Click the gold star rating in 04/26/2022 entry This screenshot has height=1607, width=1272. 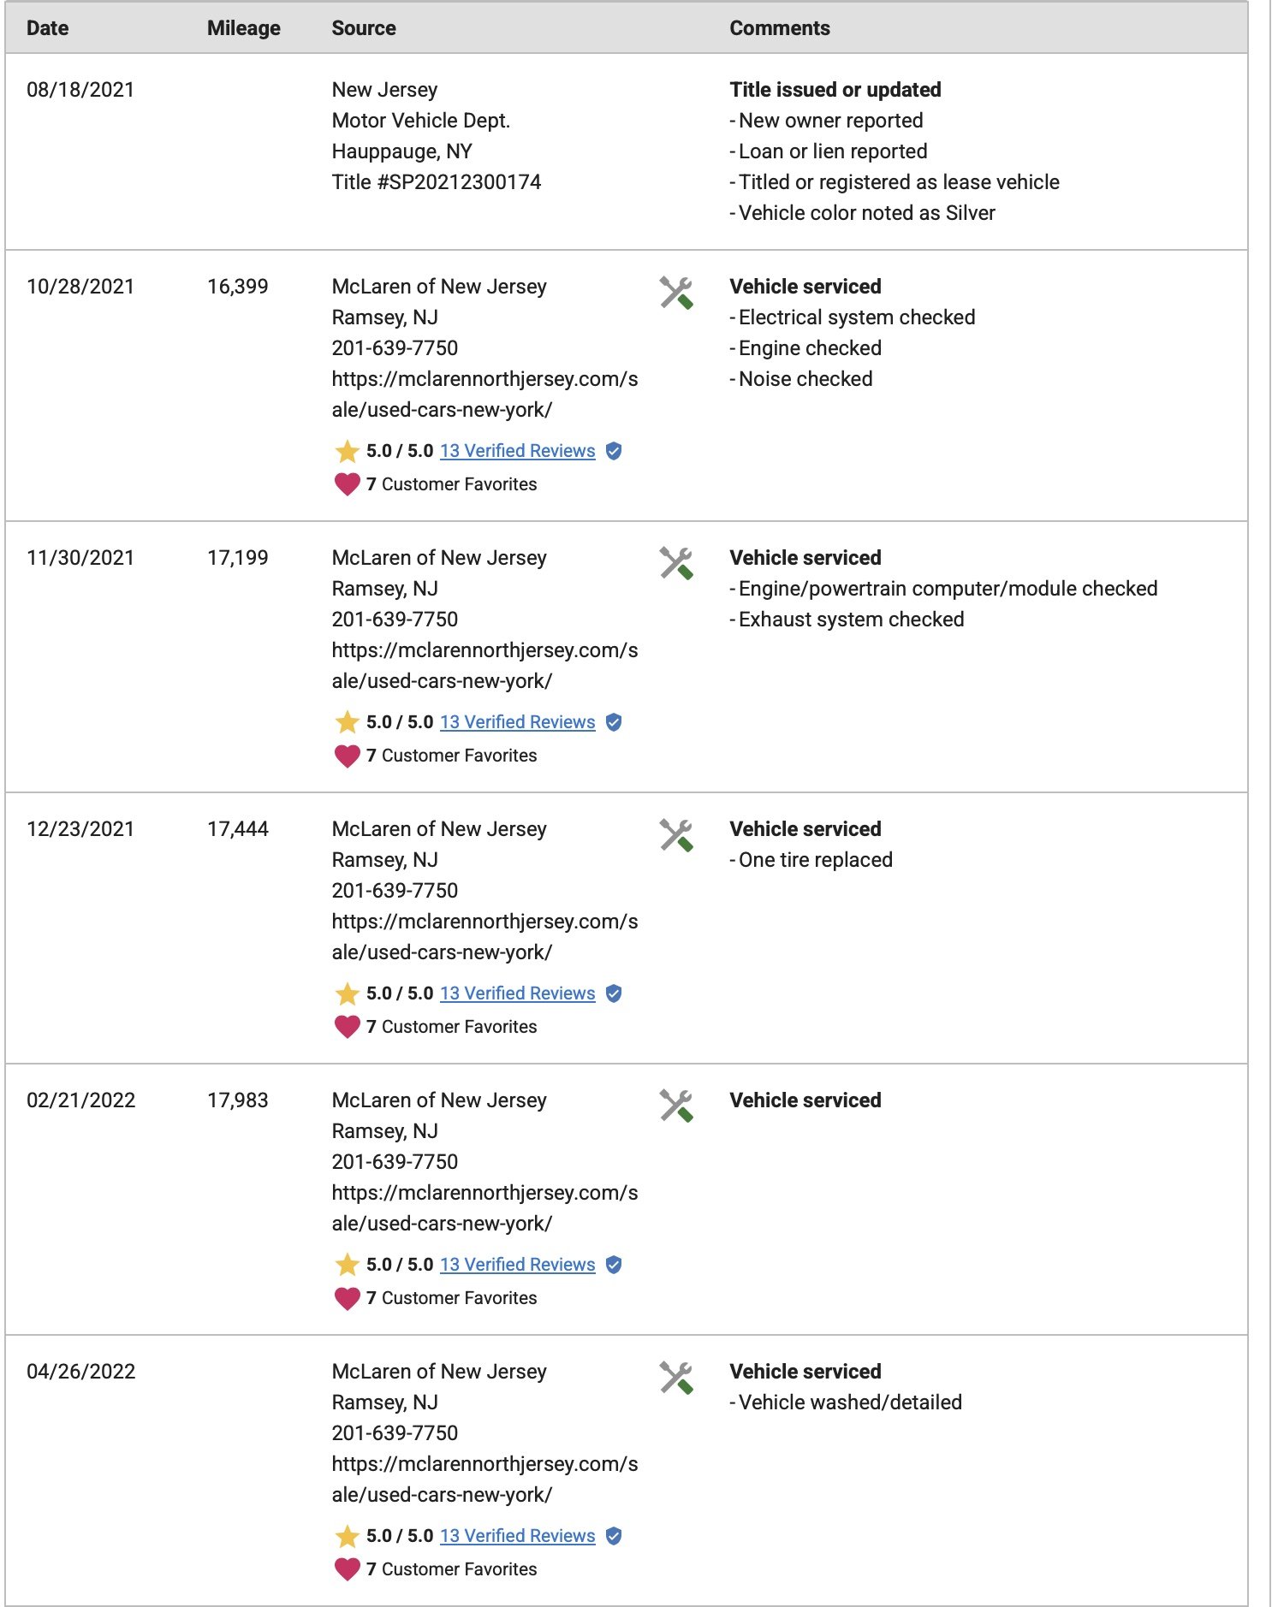[347, 1536]
